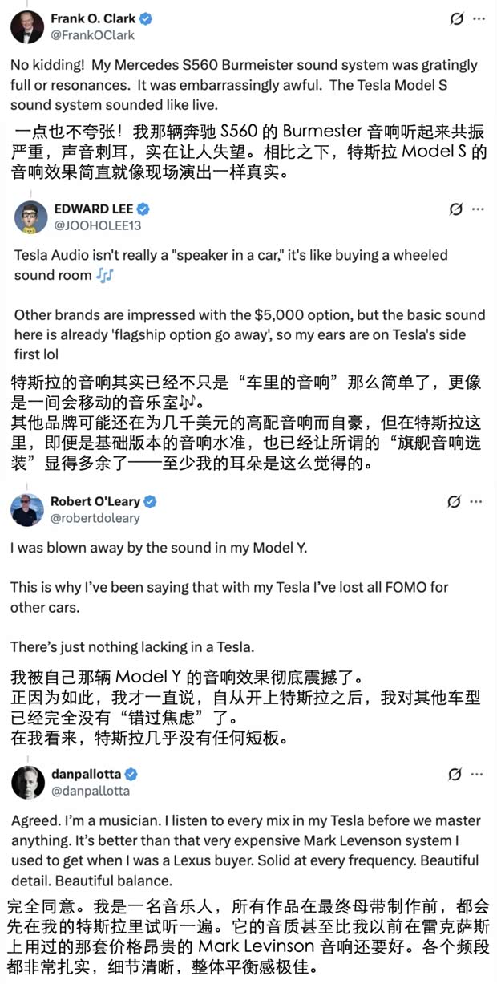
Task: Click Grok icon on Frank O. Clark's post
Action: (x=457, y=19)
